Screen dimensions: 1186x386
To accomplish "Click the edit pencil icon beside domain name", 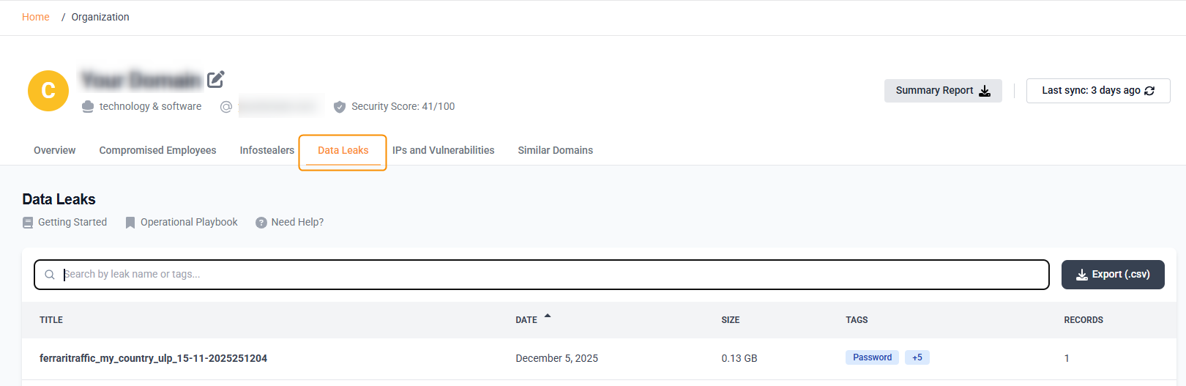I will point(215,79).
